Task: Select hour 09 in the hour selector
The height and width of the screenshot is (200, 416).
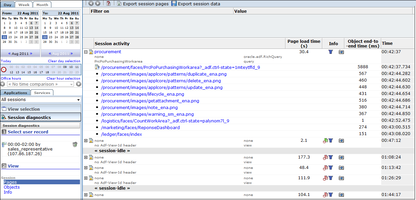Action: pos(65,67)
